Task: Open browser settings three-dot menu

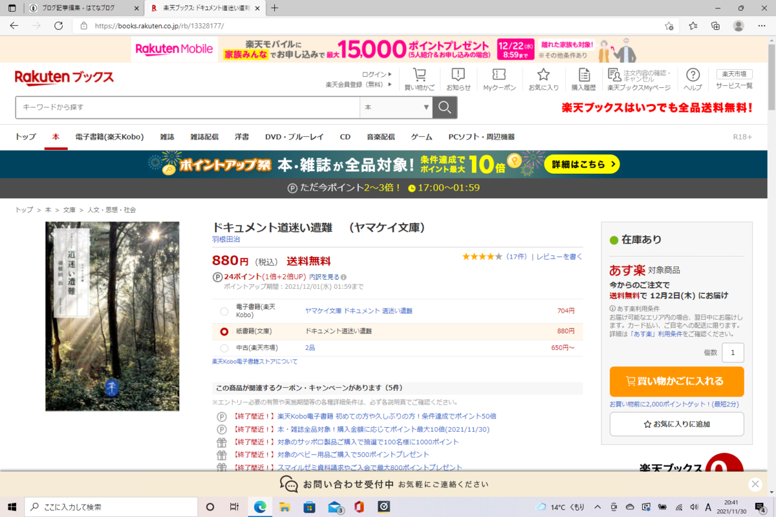Action: 761,26
